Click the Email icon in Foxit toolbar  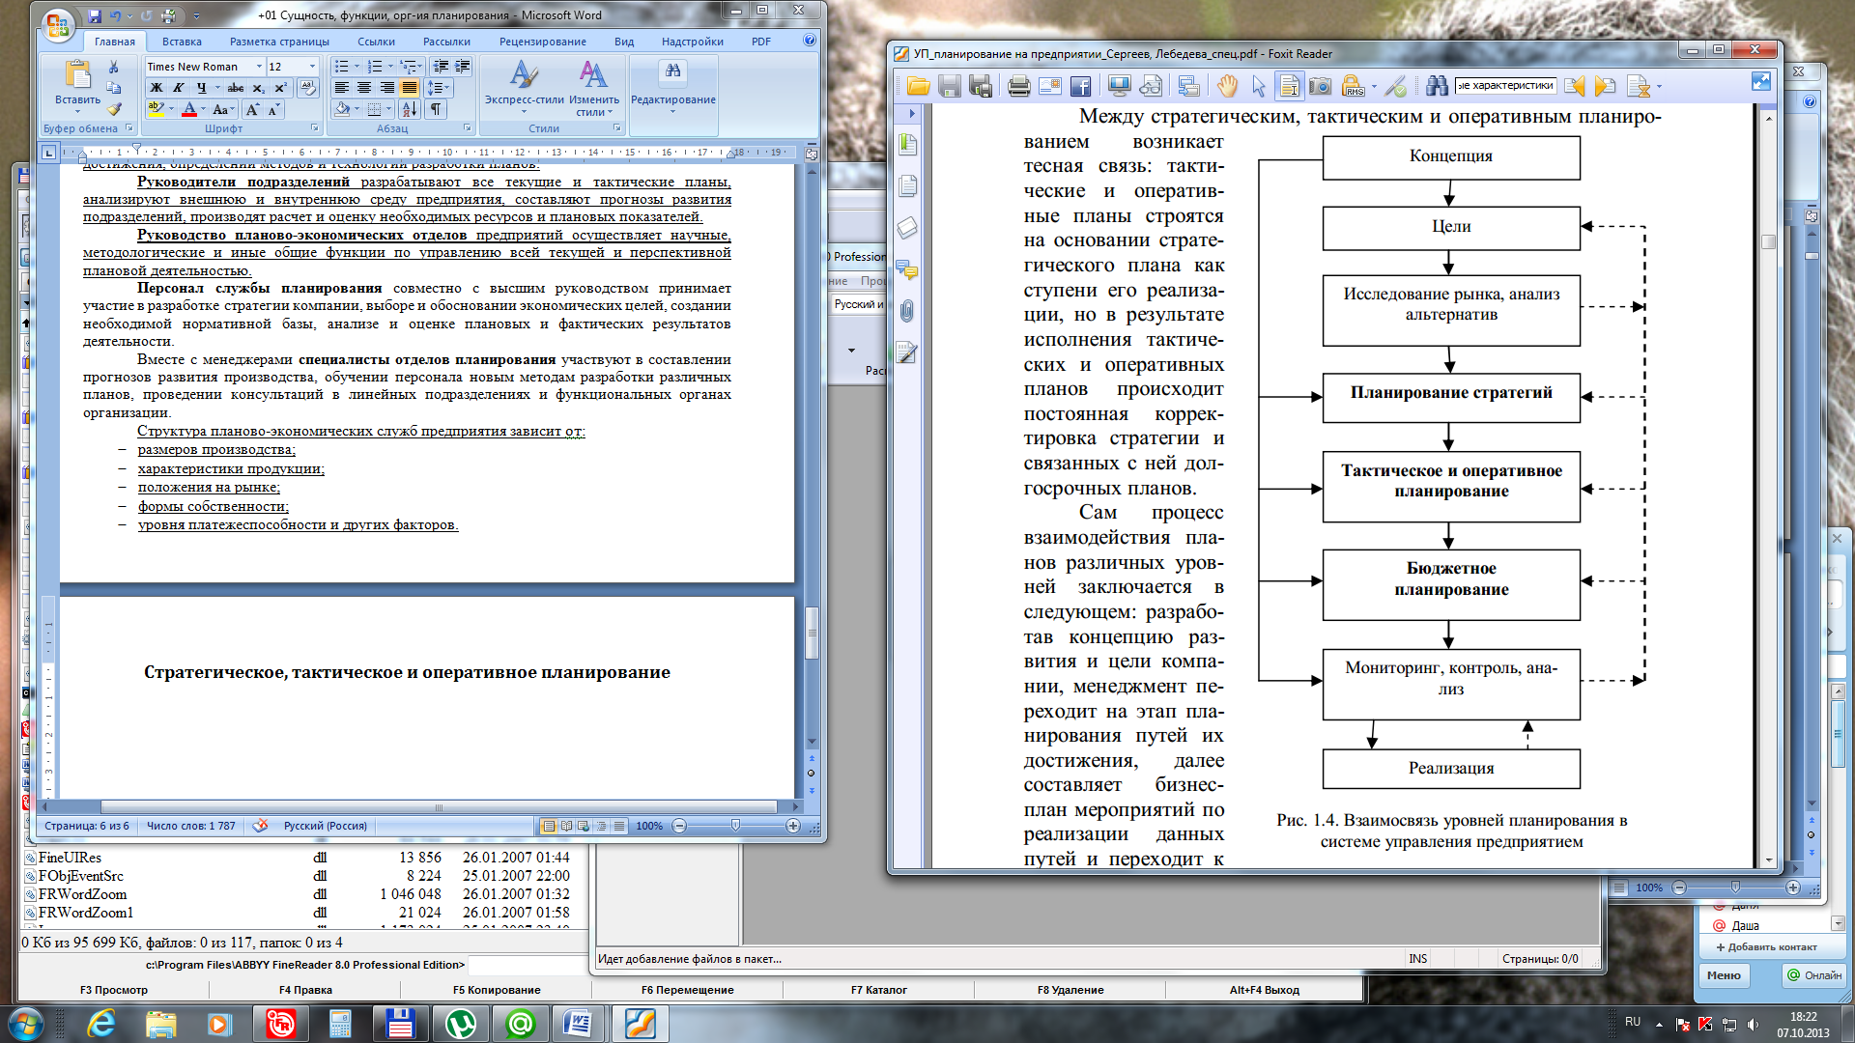[1050, 87]
